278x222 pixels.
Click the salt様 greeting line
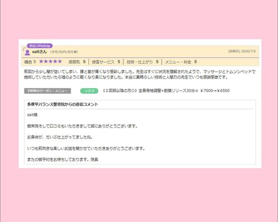click(x=32, y=115)
